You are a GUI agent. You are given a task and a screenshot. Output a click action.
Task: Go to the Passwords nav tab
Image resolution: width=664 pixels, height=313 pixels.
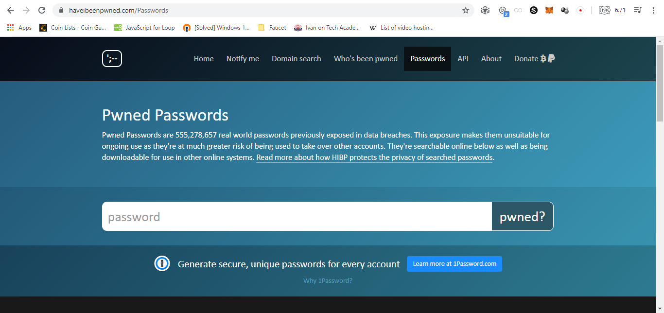427,59
